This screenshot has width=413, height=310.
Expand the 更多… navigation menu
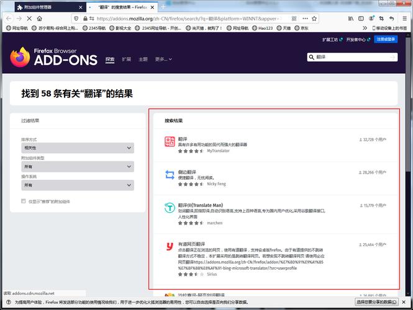coord(163,59)
